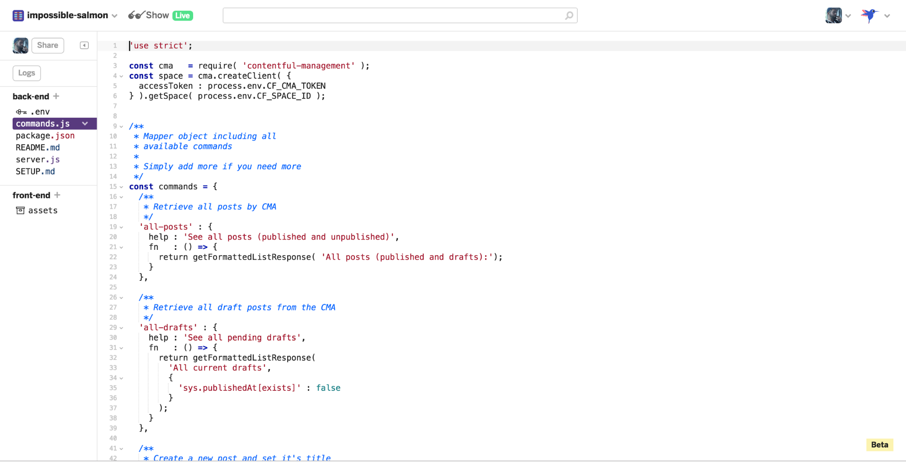Open the assets folder
Image resolution: width=906 pixels, height=462 pixels.
43,210
